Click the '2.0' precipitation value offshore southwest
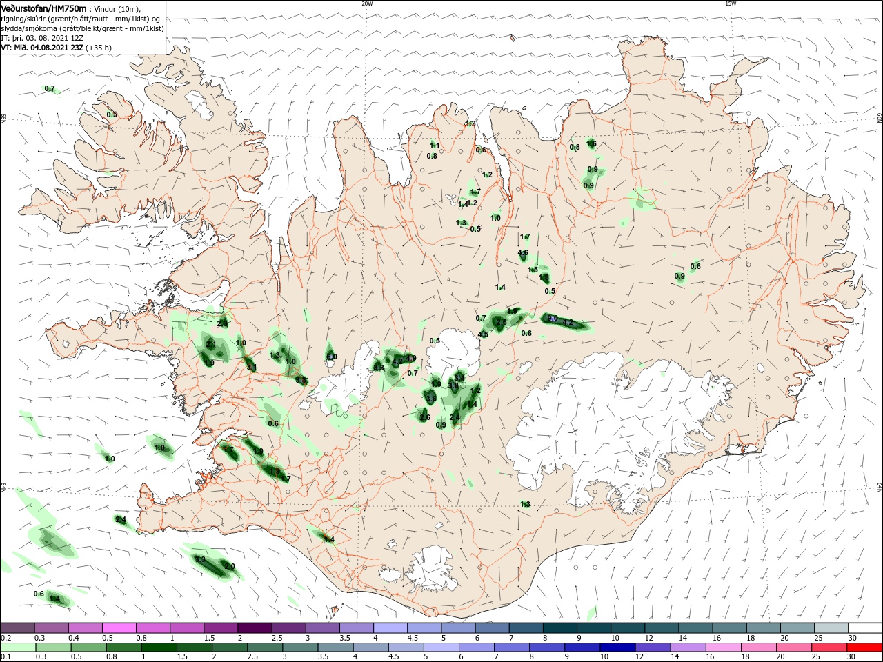Viewport: 883px width, 662px height. tap(230, 567)
